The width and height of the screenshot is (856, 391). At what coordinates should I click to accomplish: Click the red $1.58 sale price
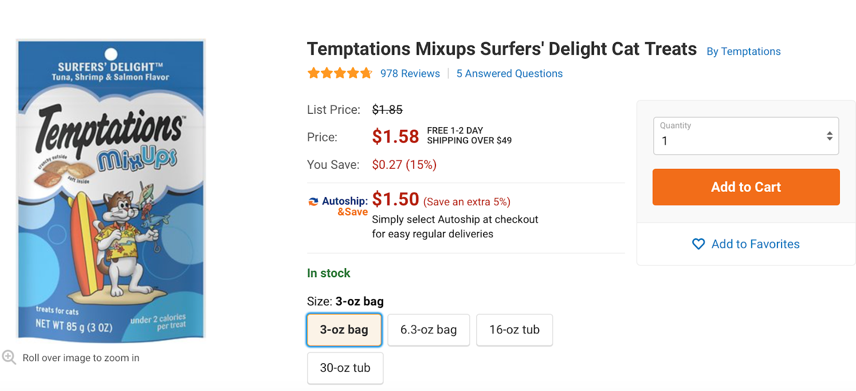click(395, 137)
